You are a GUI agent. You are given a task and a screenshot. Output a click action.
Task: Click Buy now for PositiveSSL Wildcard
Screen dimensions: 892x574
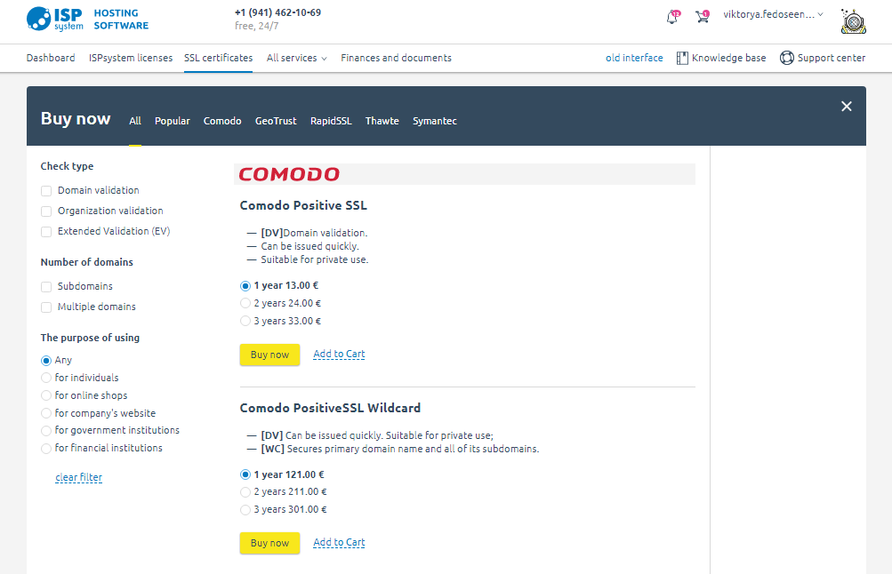click(x=269, y=543)
